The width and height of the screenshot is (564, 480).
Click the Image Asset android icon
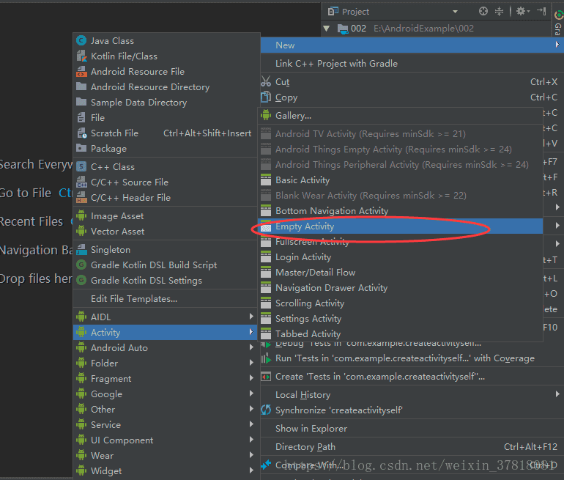pyautogui.click(x=81, y=216)
